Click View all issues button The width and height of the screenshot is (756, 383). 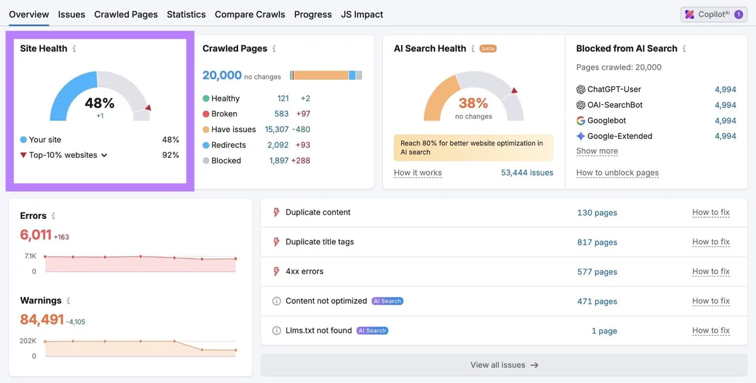[504, 365]
